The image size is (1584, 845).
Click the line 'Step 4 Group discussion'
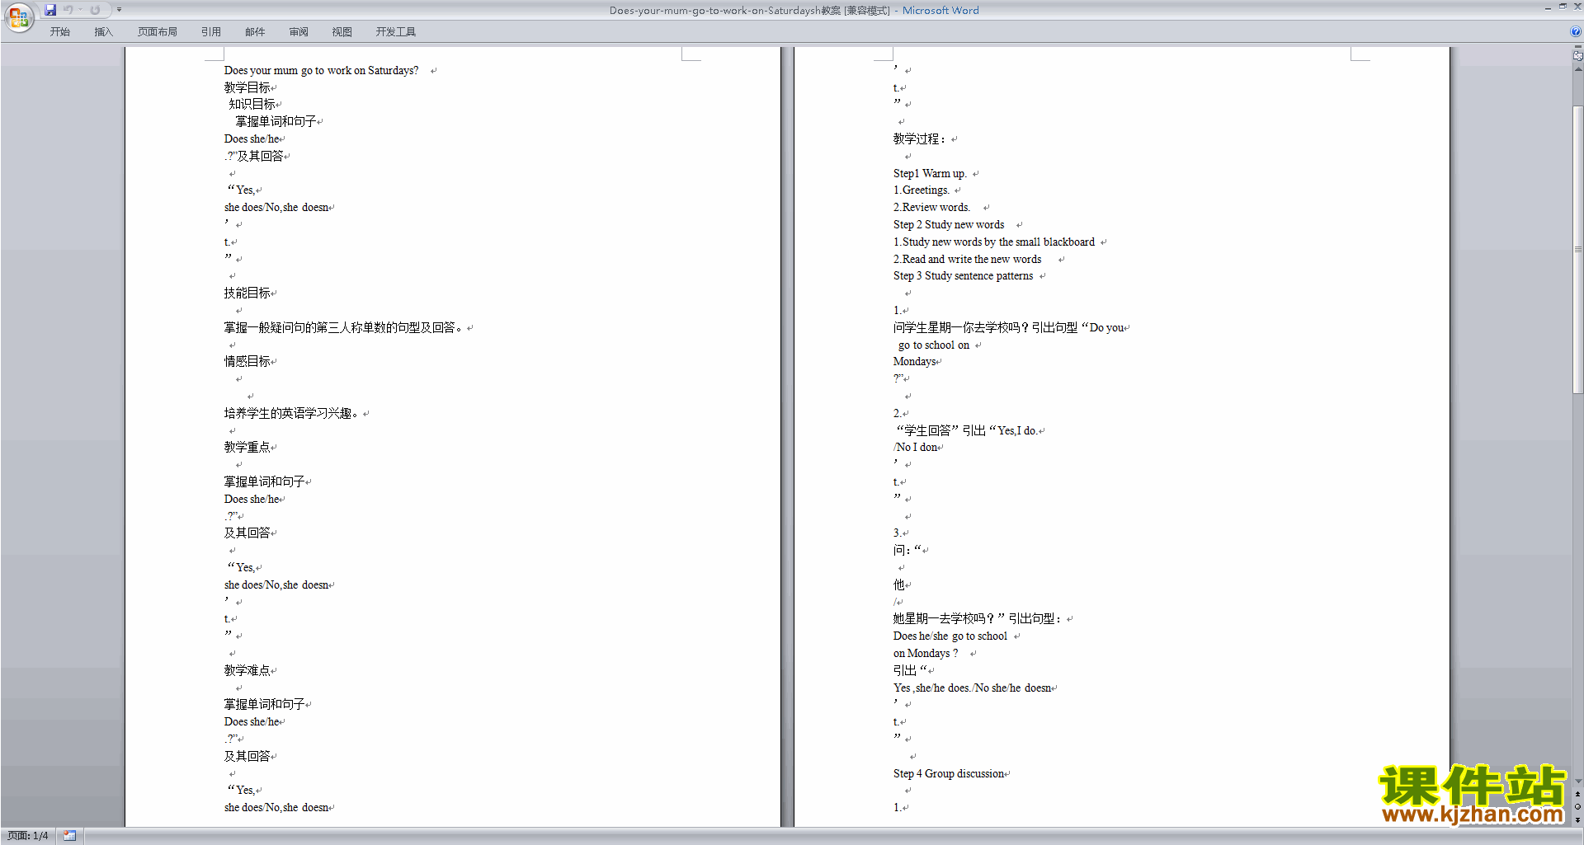point(949,774)
